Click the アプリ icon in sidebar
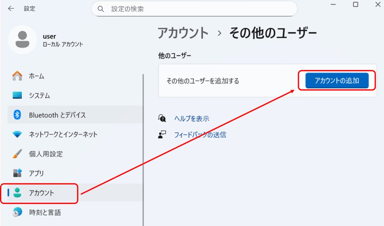 tap(17, 173)
